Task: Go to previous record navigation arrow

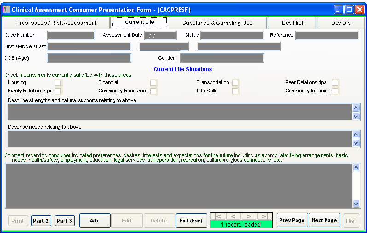Action: tap(233, 216)
